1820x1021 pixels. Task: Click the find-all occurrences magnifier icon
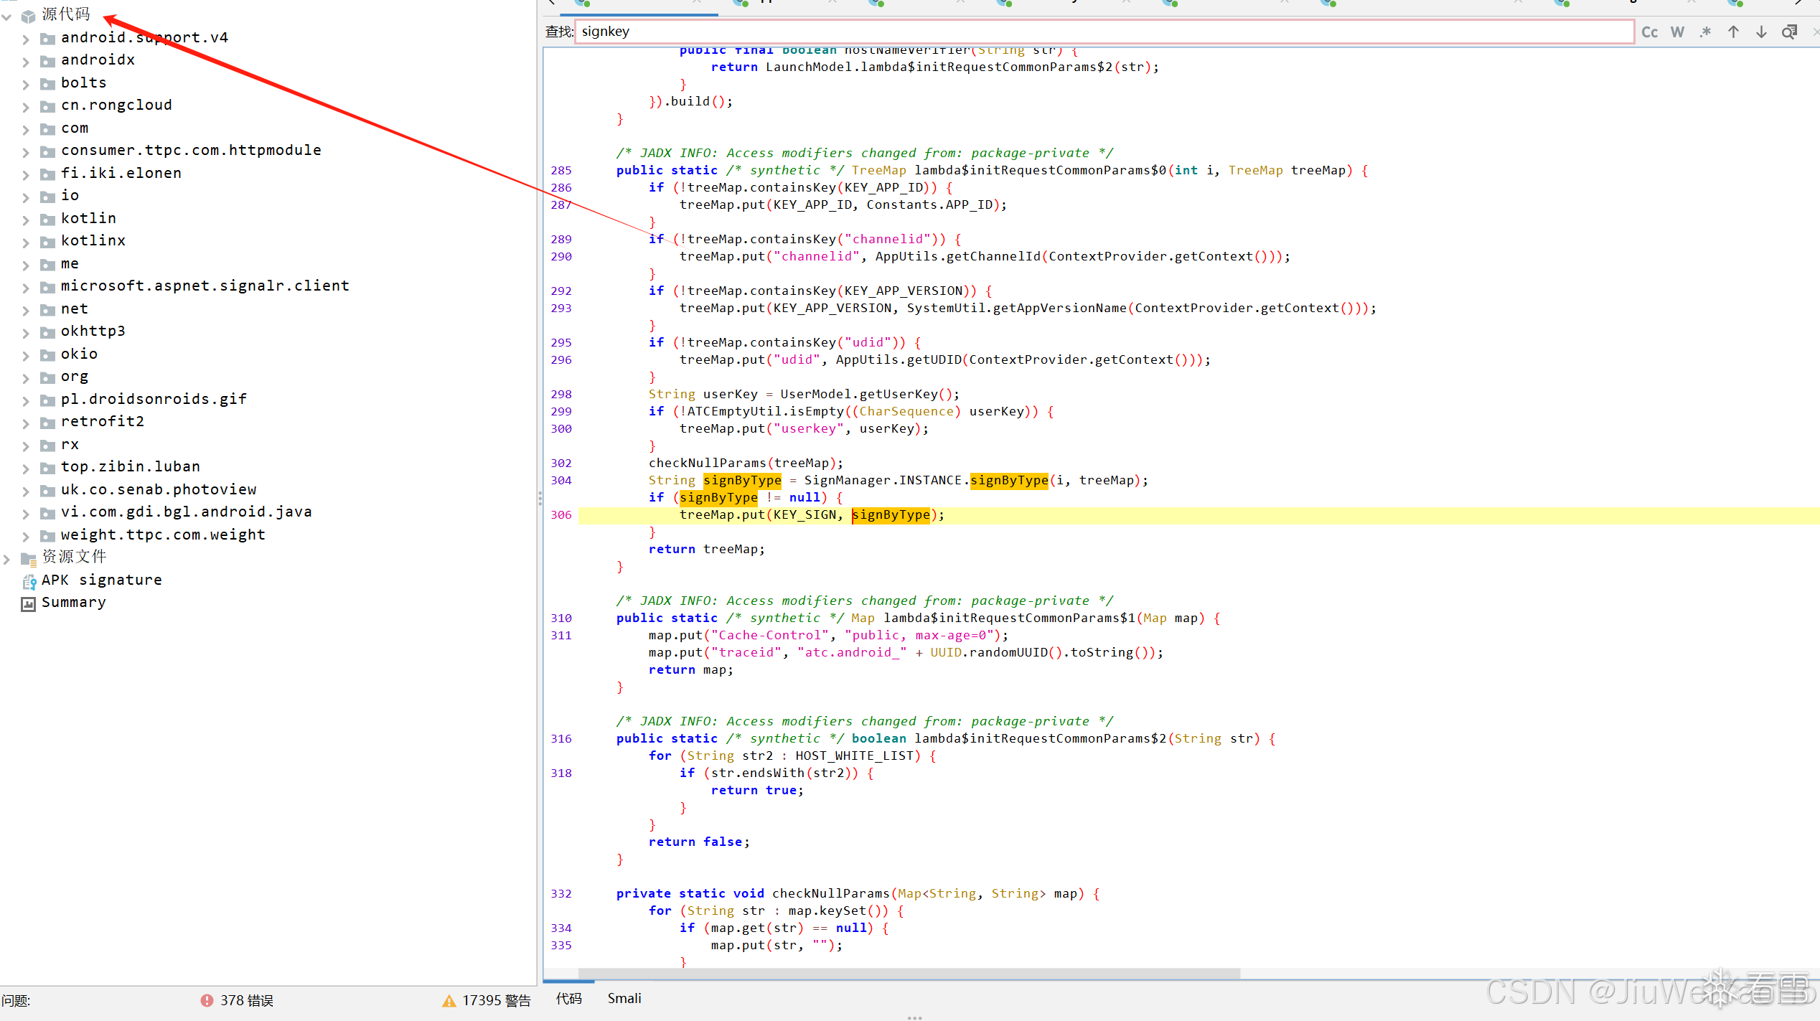pos(1789,32)
